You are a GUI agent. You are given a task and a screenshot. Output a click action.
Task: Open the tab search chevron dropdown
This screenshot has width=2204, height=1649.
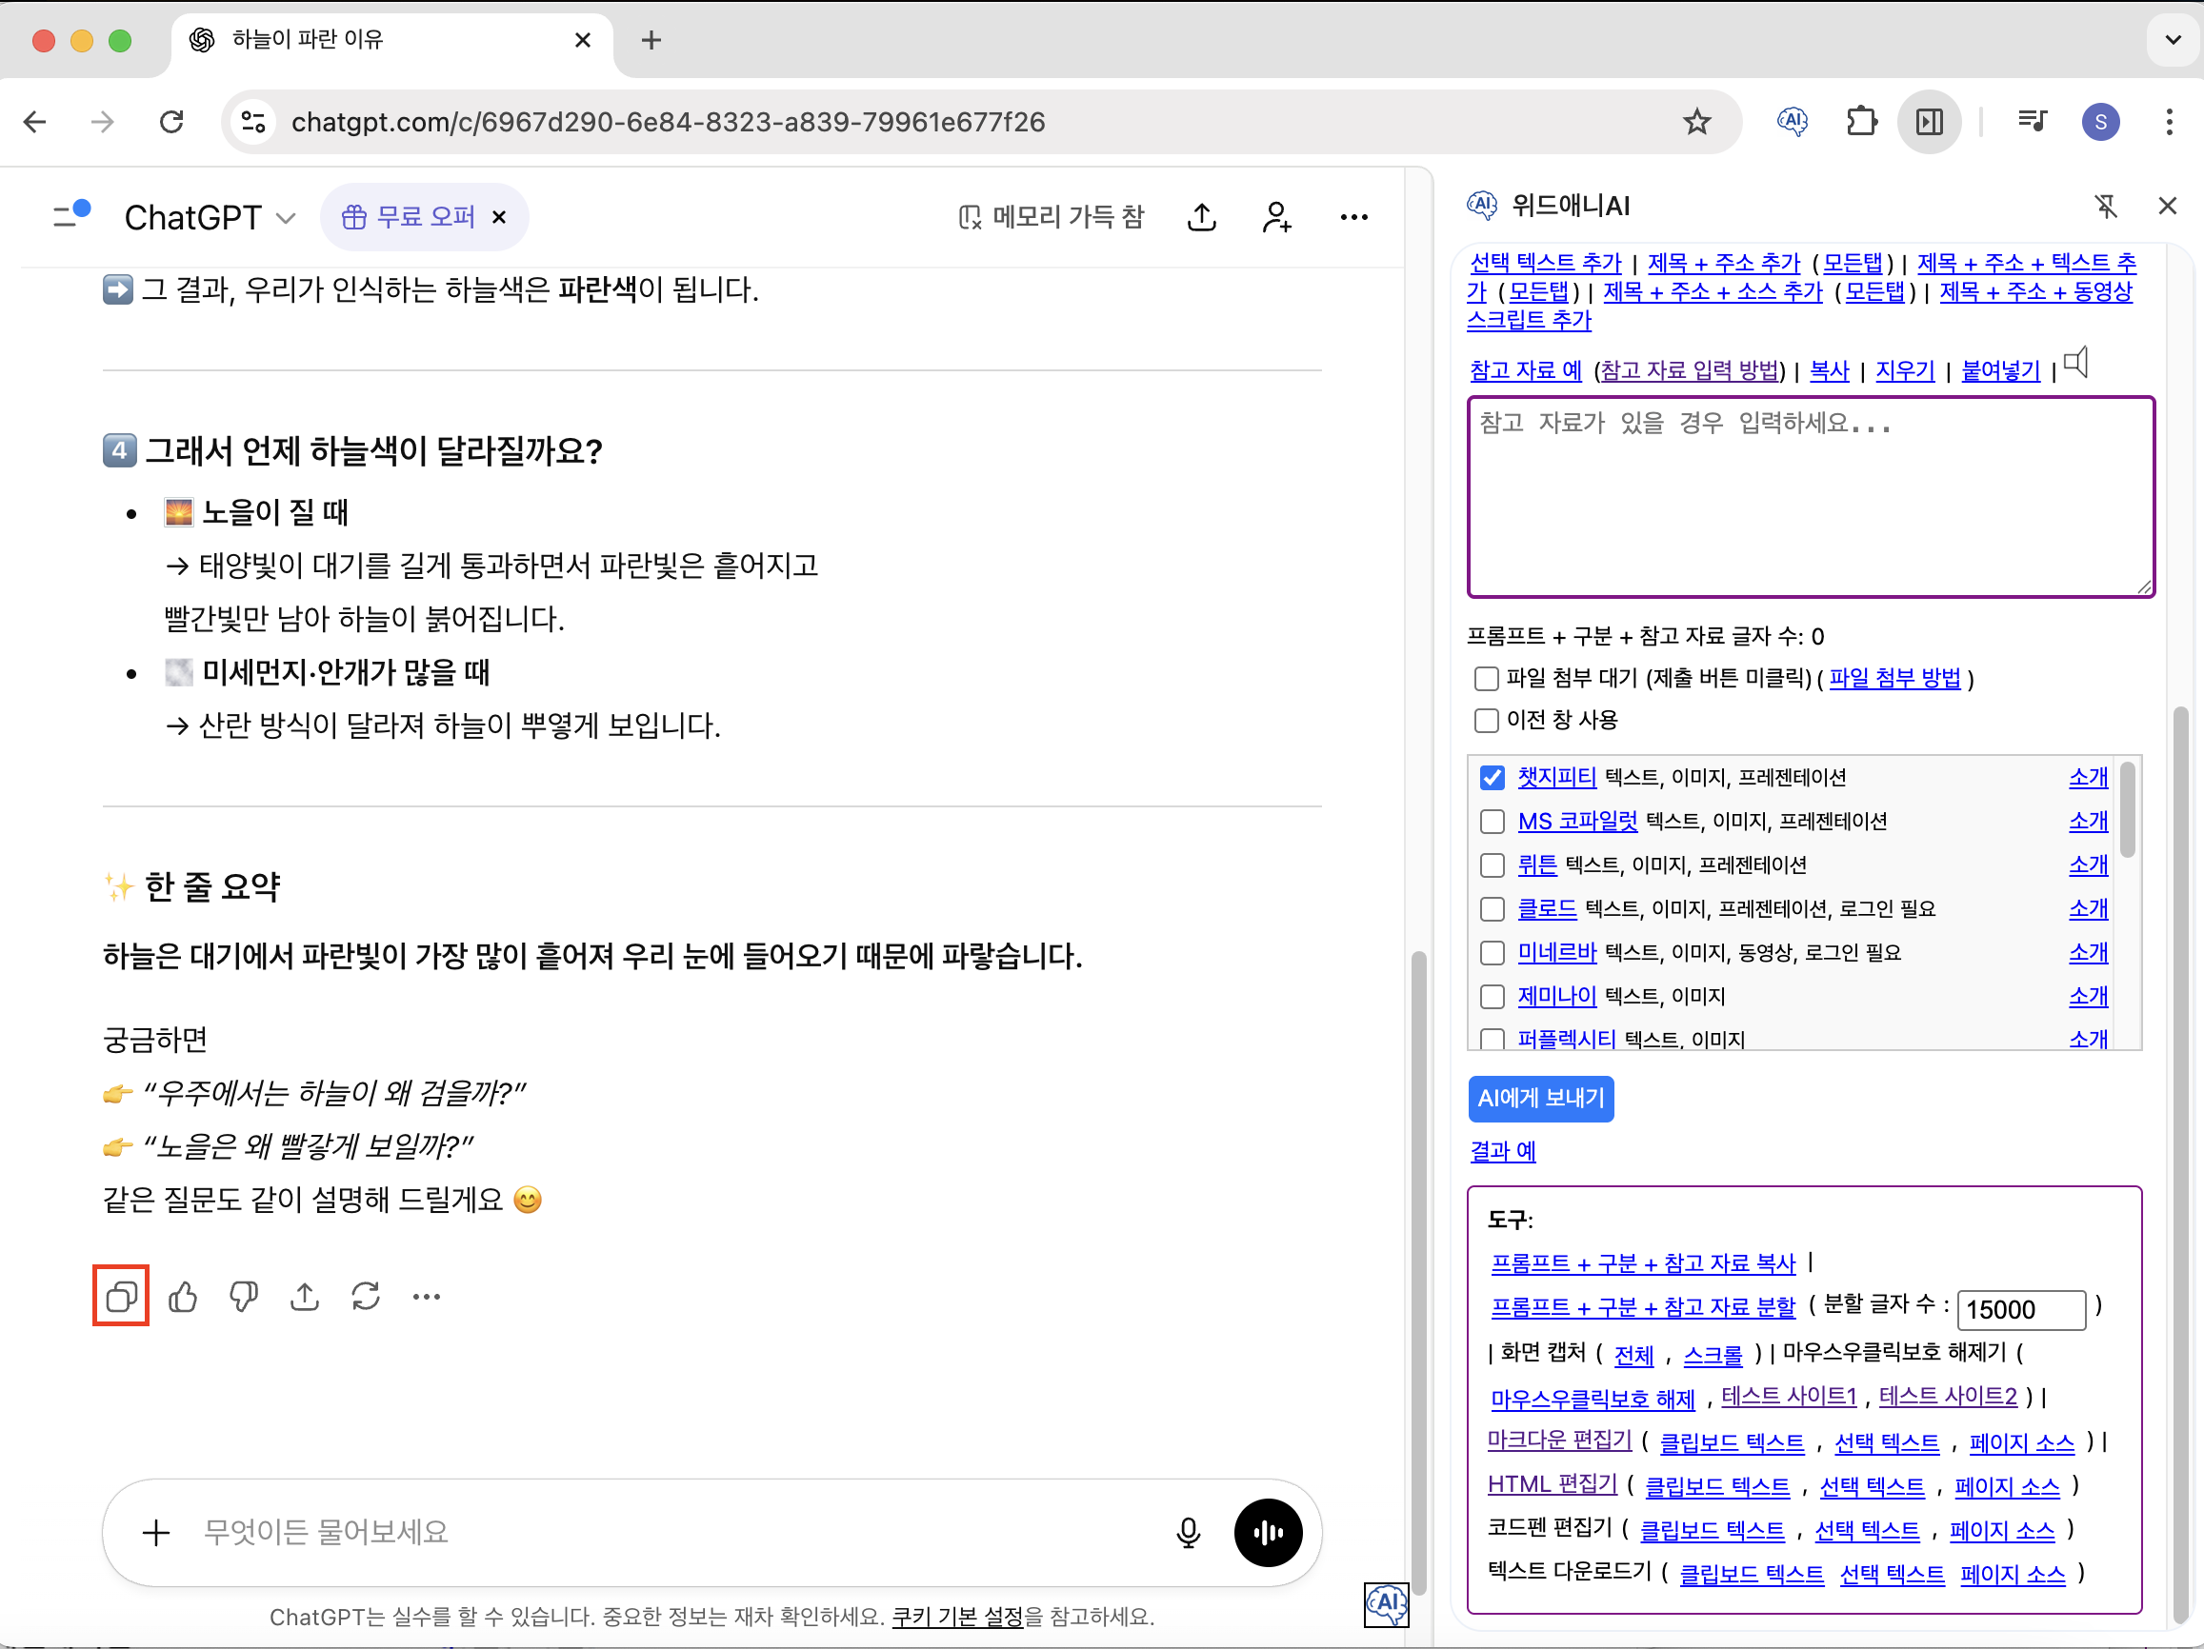pyautogui.click(x=2173, y=40)
